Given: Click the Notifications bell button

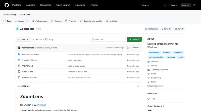Looking at the screenshot, I should pos(151,29).
